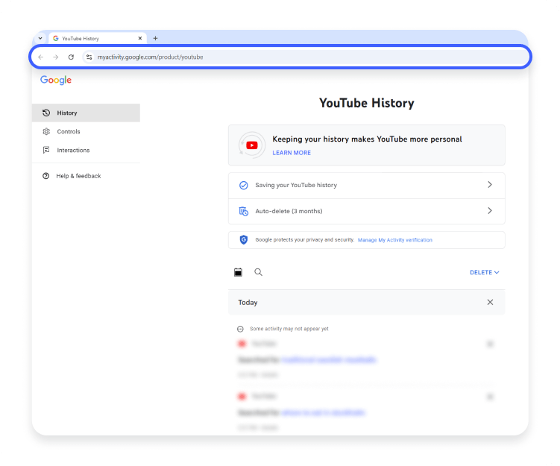
Task: Open Auto-delete (3 months) setting
Action: click(366, 212)
